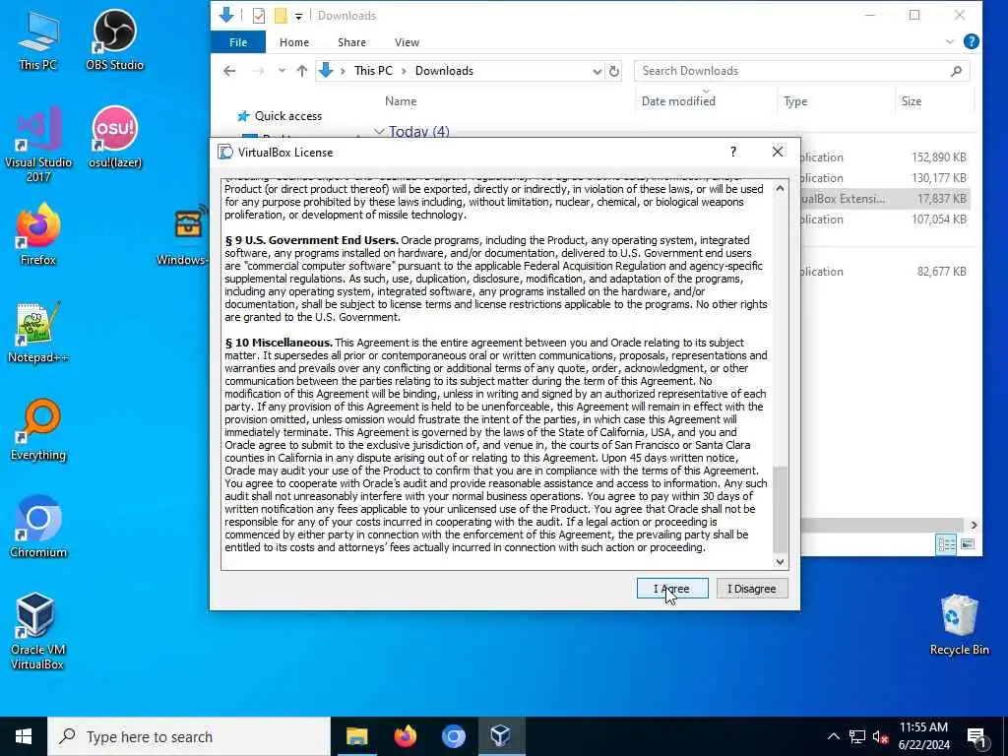Click the license text scroll down arrow
Viewport: 1008px width, 756px height.
point(780,561)
